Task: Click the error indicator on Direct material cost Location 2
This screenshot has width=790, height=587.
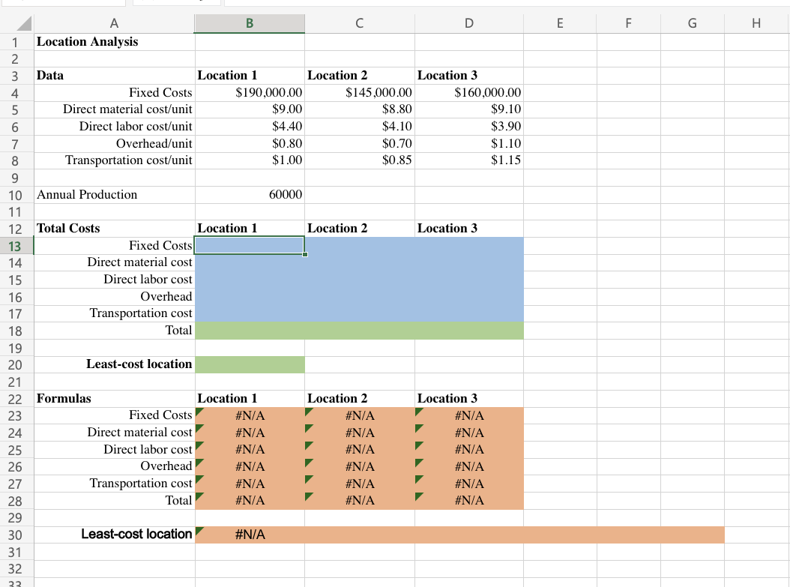Action: pos(309,428)
